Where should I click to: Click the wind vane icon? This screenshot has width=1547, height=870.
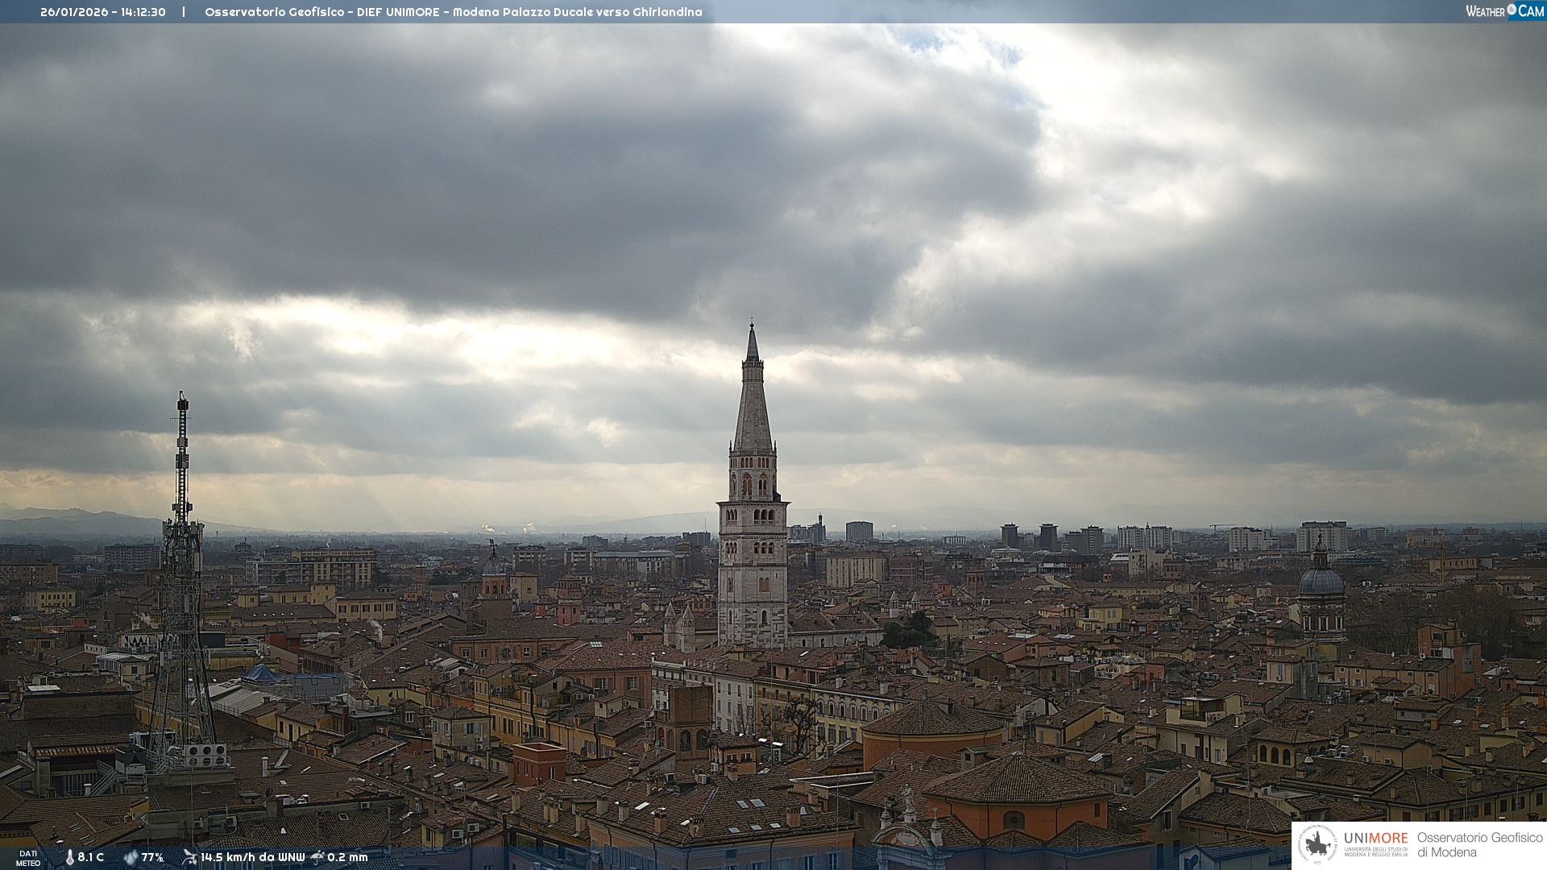[x=189, y=857]
